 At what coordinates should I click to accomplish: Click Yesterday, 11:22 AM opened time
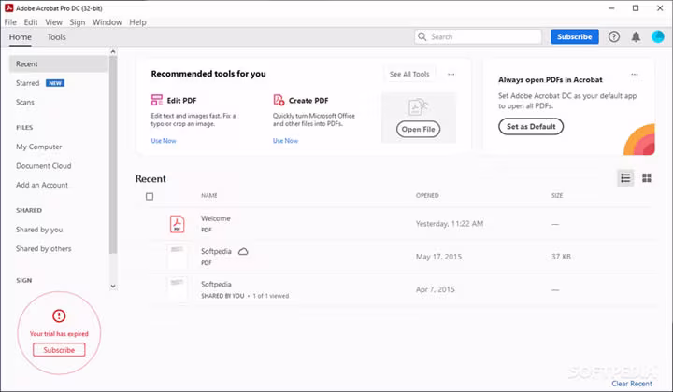tap(450, 224)
